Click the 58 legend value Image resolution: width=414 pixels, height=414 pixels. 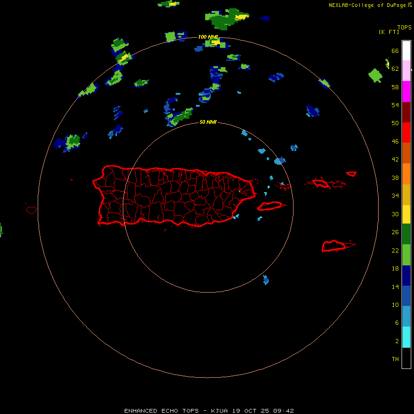[395, 87]
